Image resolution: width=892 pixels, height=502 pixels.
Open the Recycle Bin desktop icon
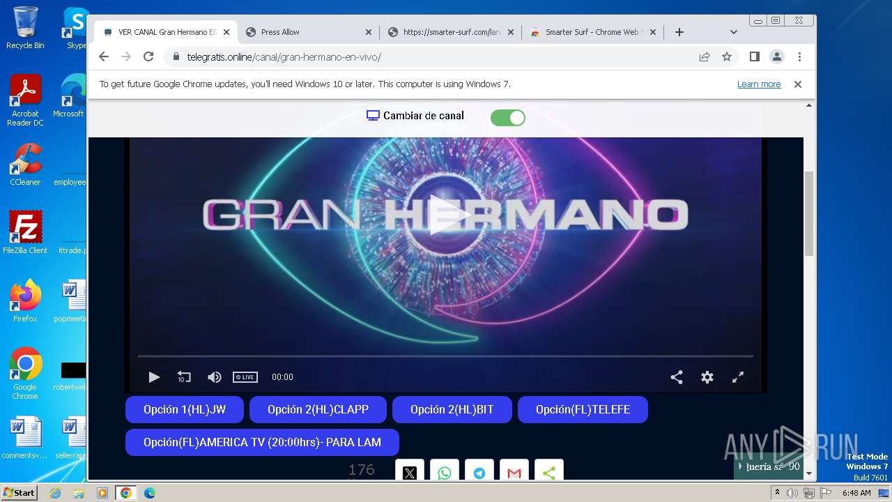[x=25, y=28]
